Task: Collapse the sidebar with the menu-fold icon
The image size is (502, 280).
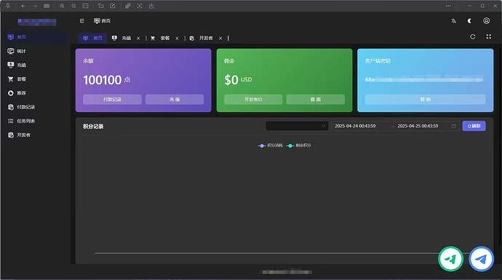Action: click(x=82, y=21)
